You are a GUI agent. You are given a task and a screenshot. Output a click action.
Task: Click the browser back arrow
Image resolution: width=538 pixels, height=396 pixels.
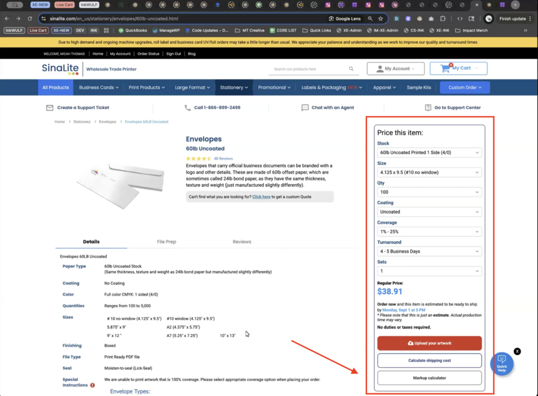click(7, 18)
